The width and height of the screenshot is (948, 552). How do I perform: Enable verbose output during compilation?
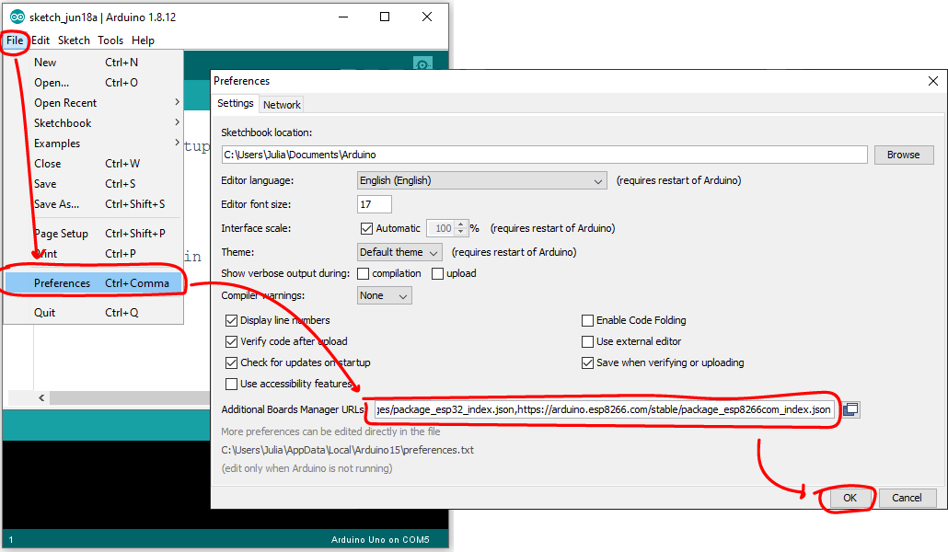(364, 274)
